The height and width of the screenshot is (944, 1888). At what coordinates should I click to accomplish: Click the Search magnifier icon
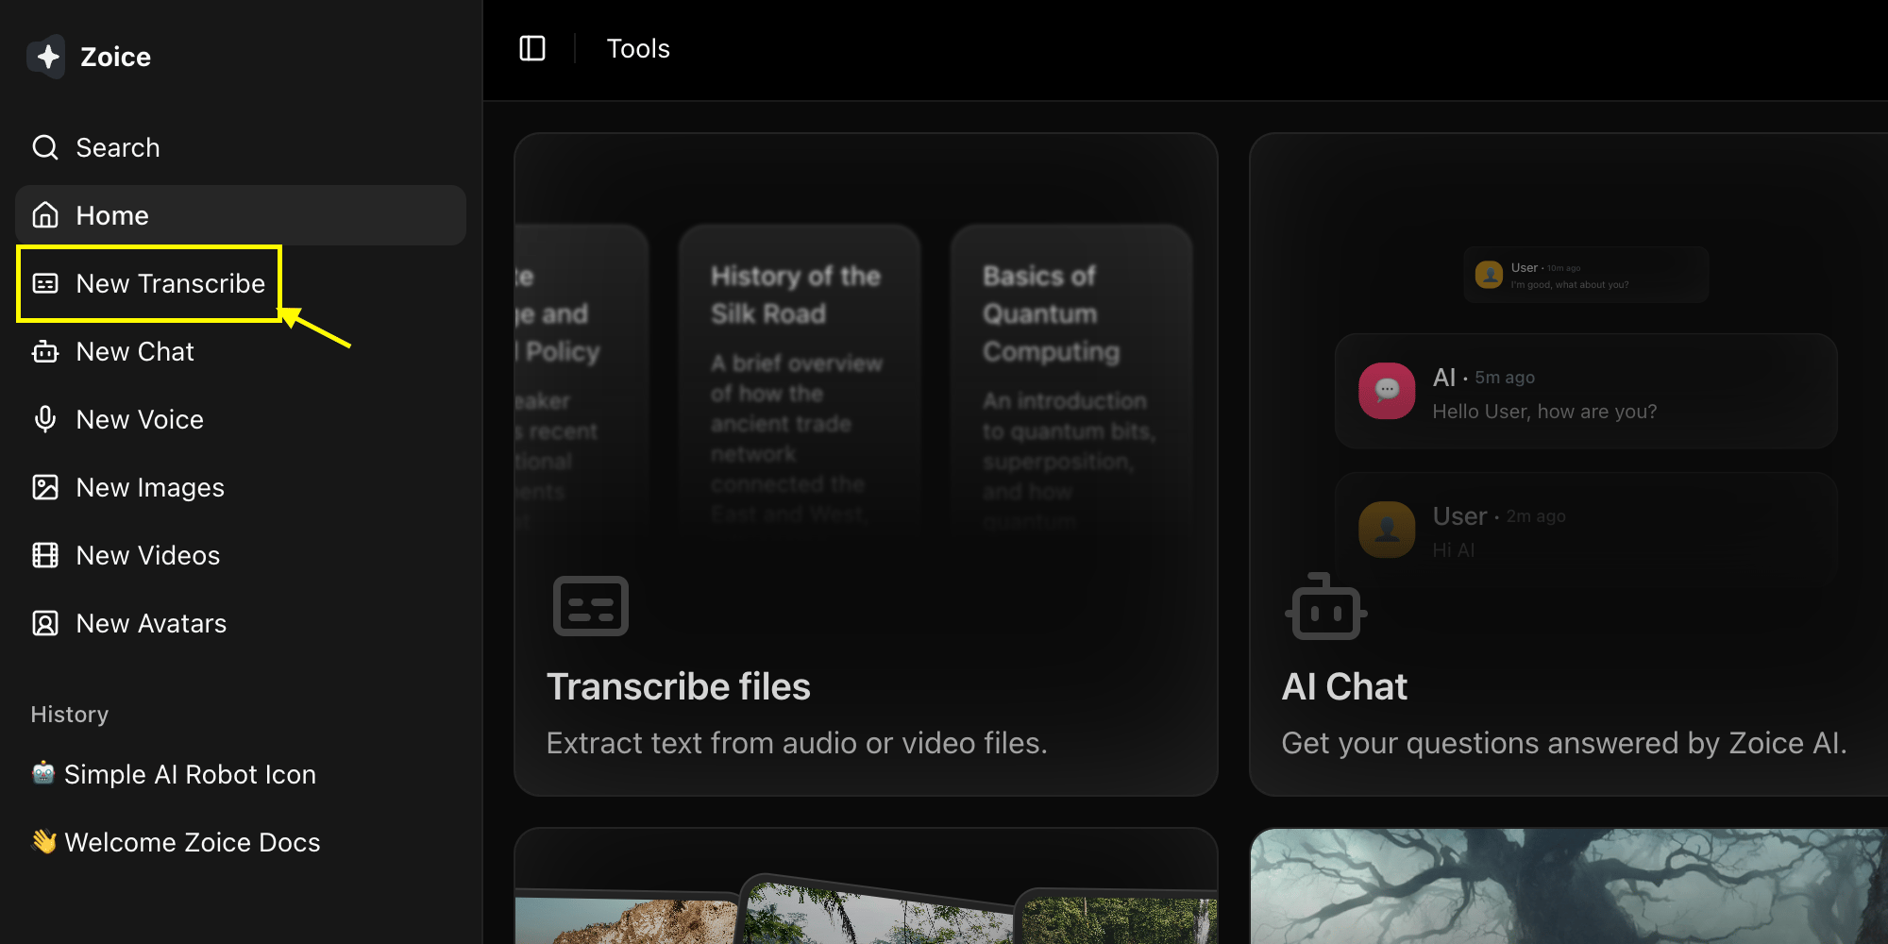45,147
